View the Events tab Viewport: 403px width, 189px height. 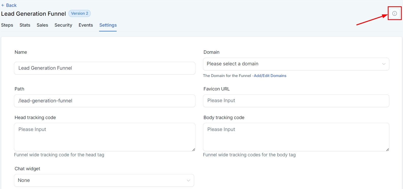click(x=86, y=25)
